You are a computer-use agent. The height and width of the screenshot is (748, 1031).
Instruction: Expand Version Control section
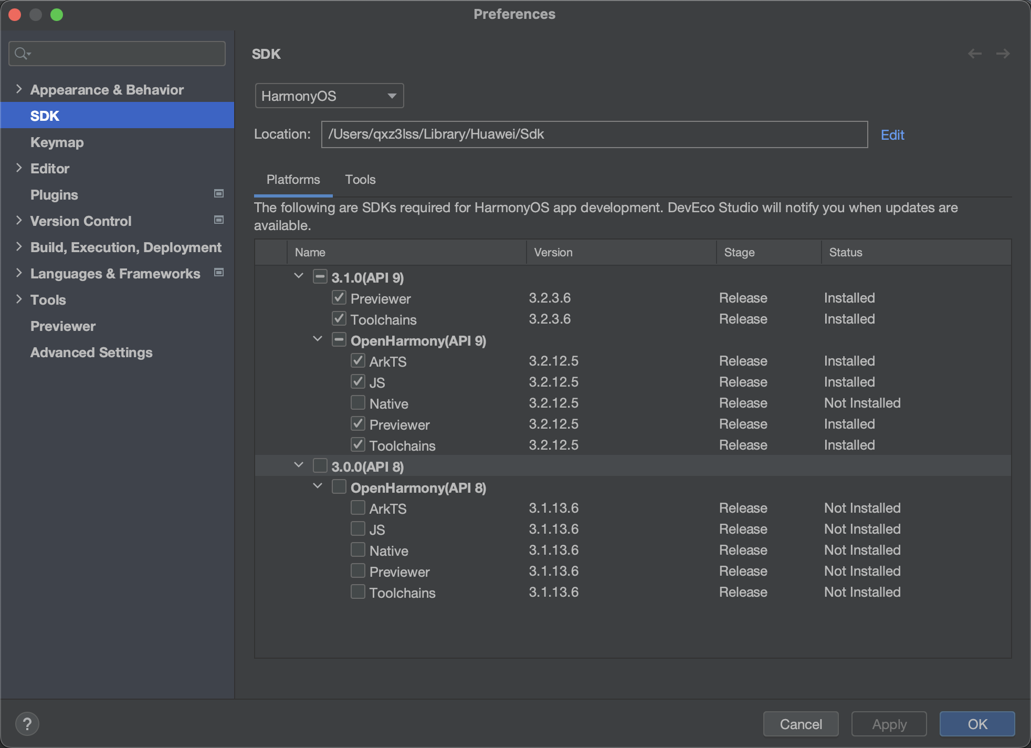point(19,220)
